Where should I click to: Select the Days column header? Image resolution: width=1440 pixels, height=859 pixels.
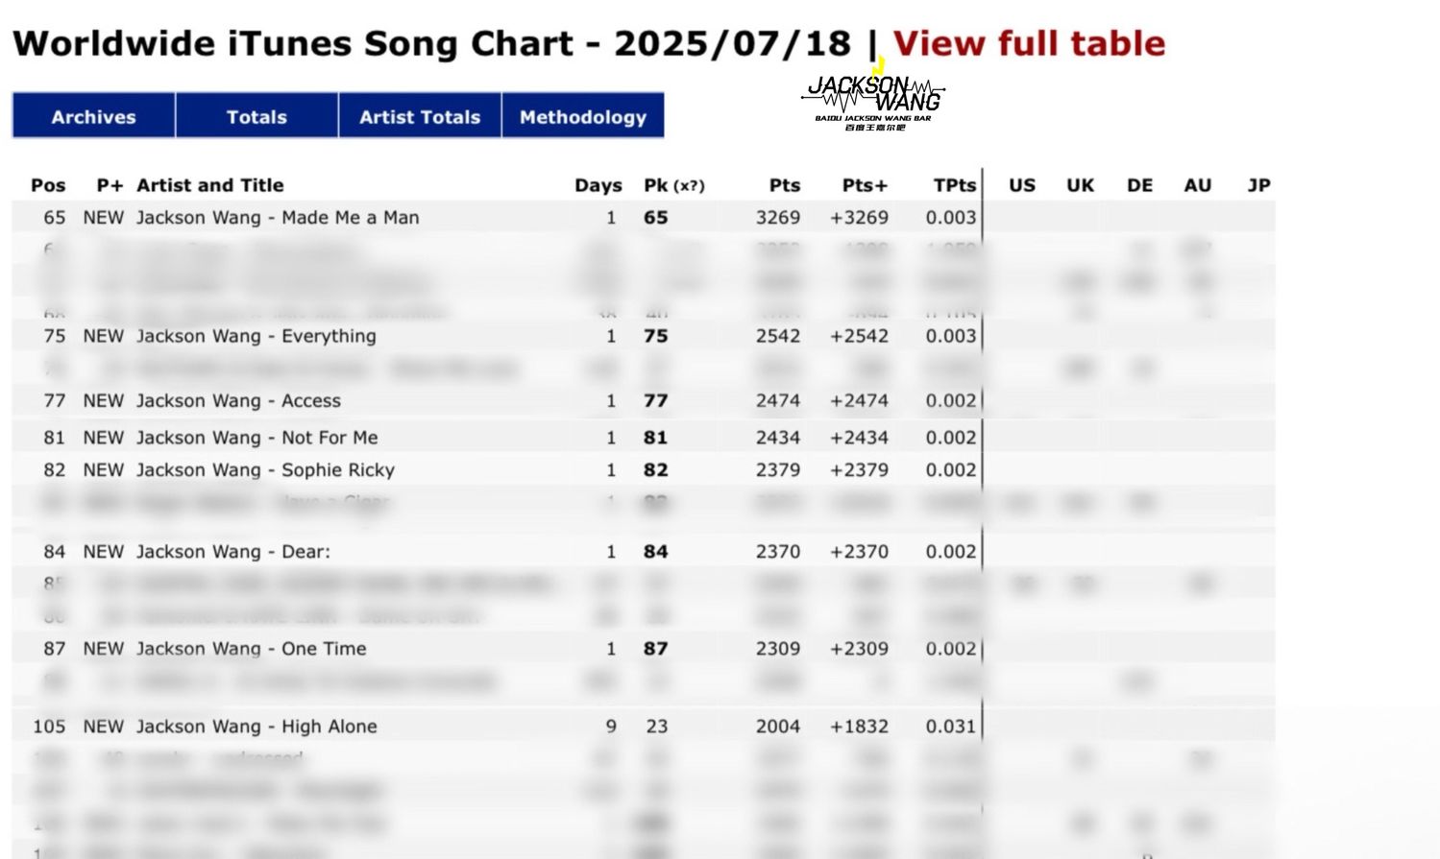(598, 185)
